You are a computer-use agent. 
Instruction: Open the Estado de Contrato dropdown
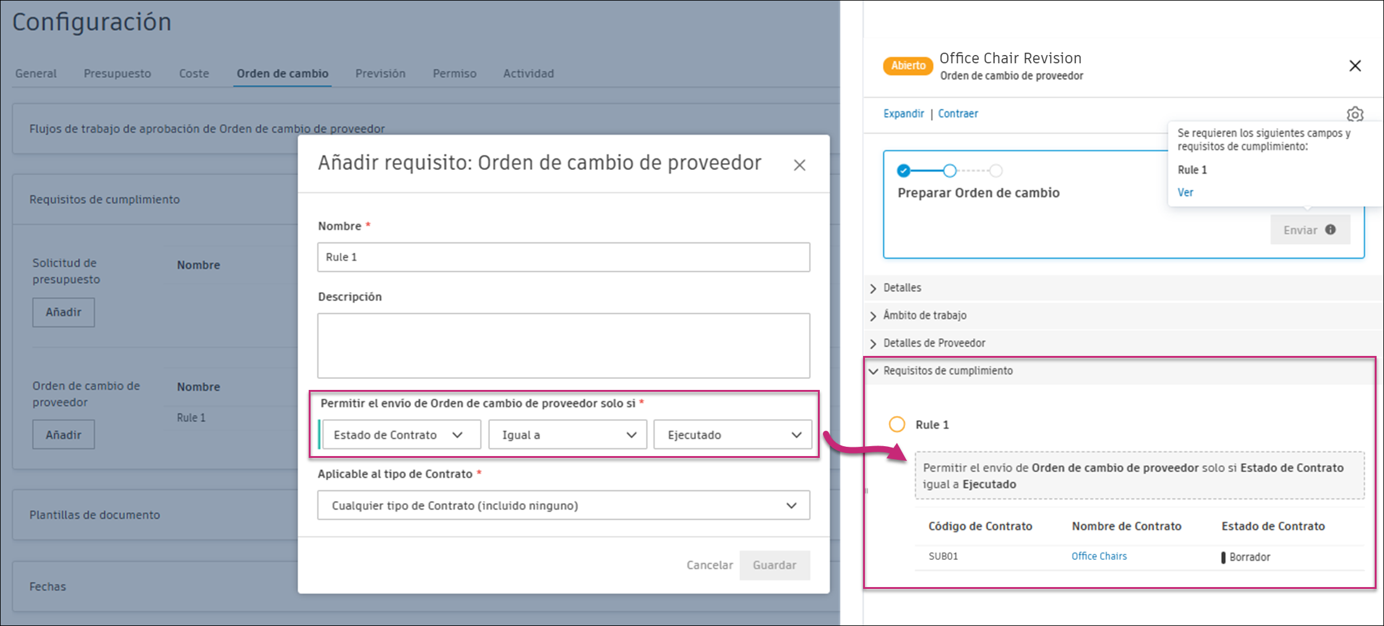401,434
